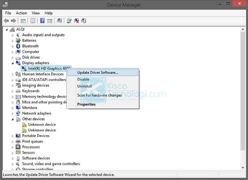The width and height of the screenshot is (248, 180).
Task: Choose Uninstall in the context menu
Action: (x=103, y=86)
